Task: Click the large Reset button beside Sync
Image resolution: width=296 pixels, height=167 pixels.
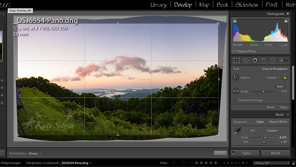Action: (275, 153)
